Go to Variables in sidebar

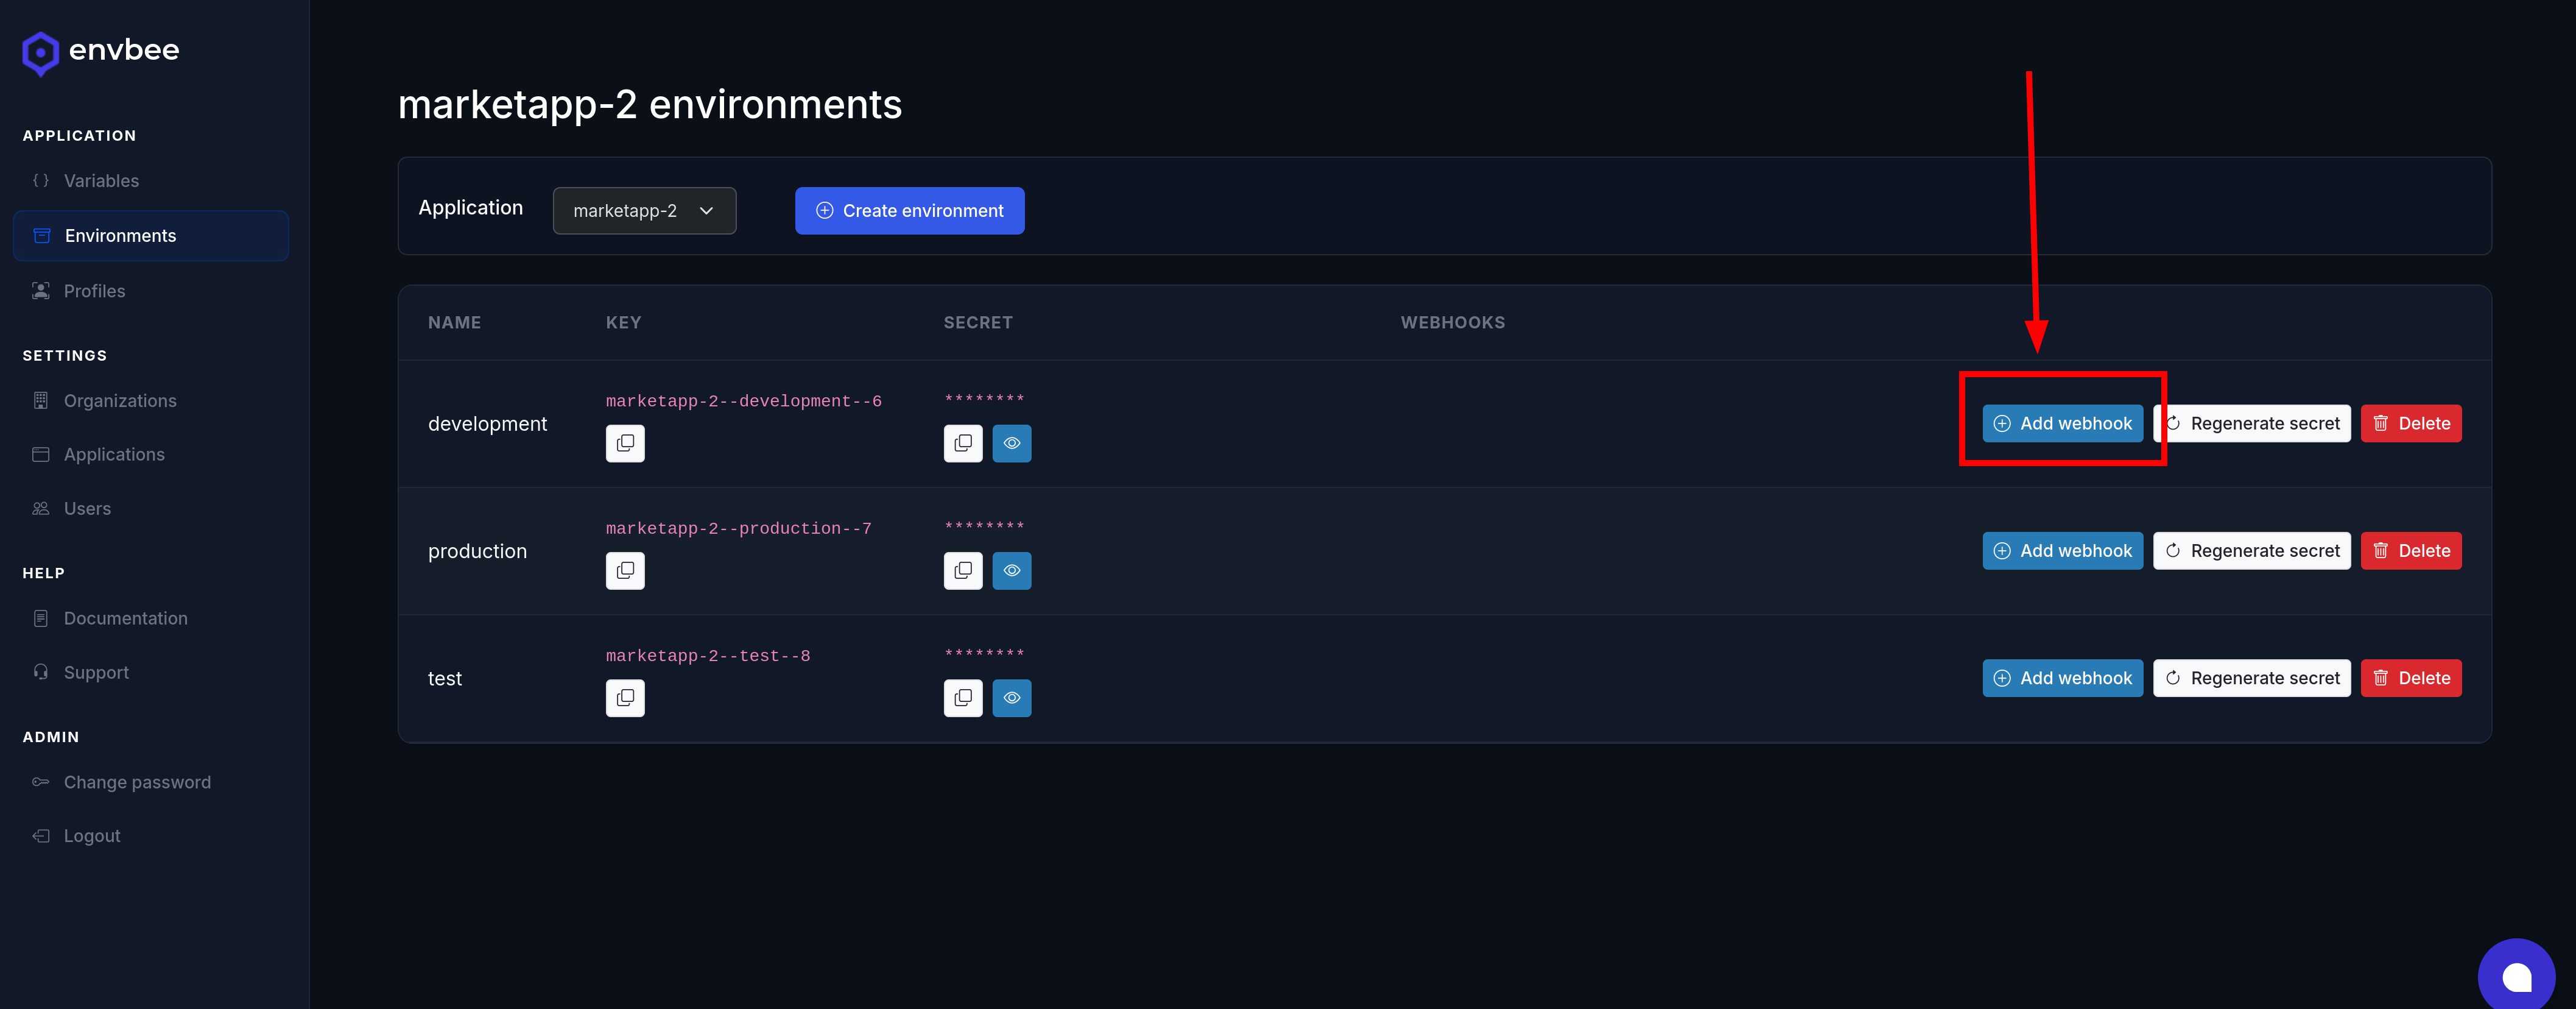pyautogui.click(x=151, y=181)
